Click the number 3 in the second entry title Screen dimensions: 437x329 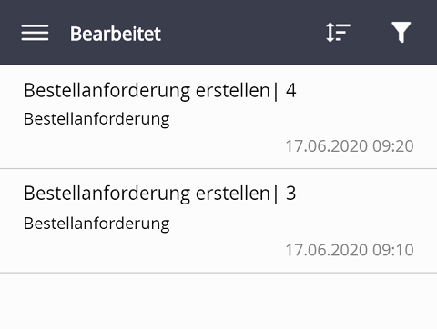[x=290, y=193]
